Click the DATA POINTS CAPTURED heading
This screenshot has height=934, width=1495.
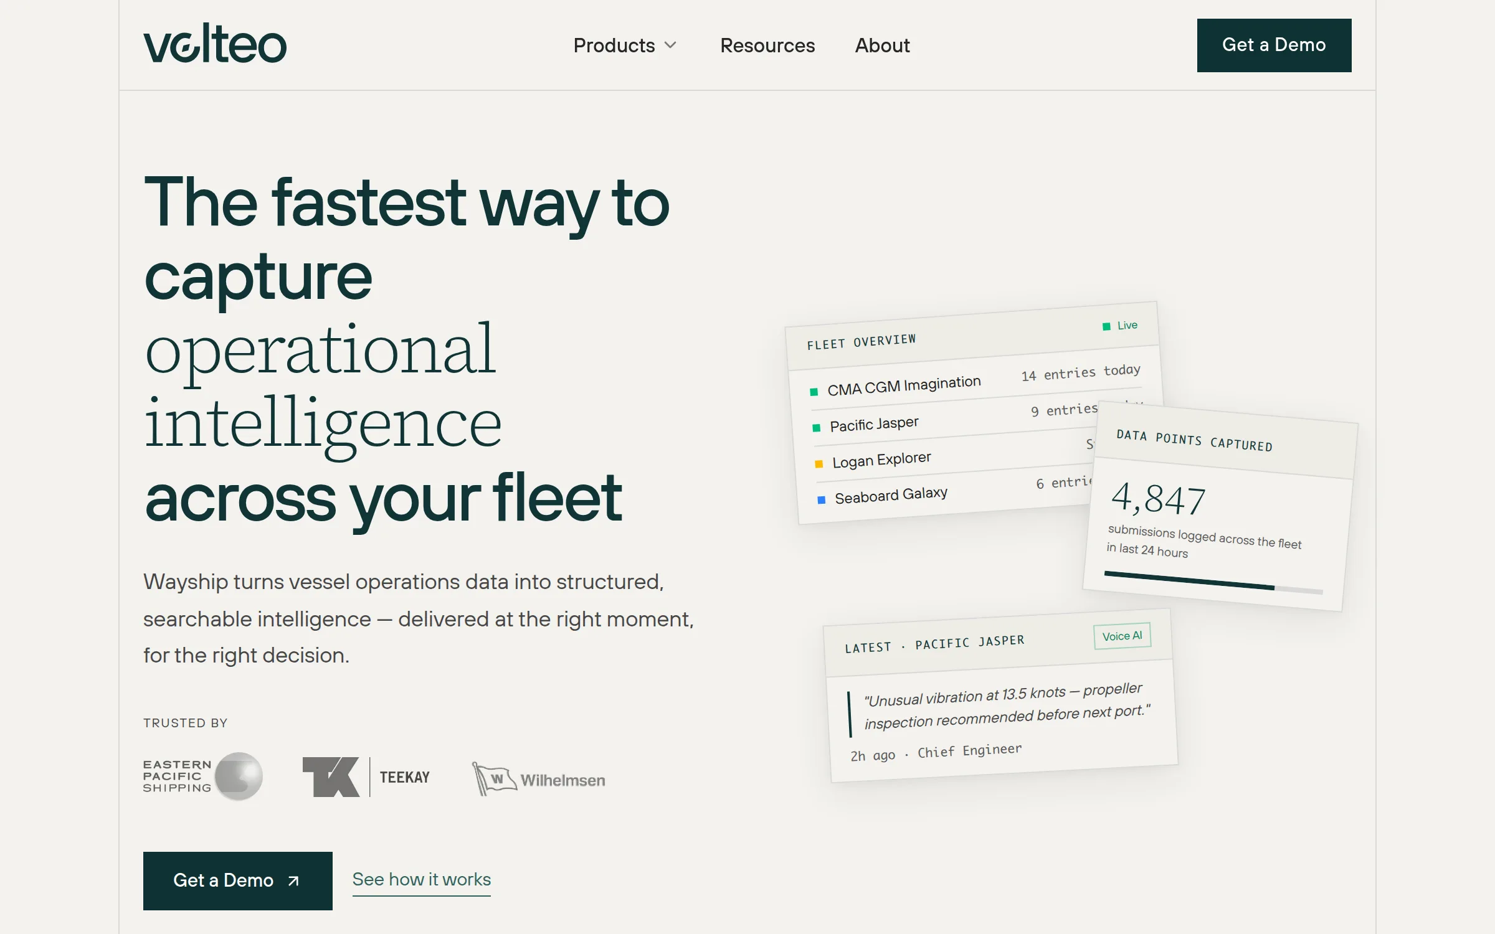(x=1194, y=440)
